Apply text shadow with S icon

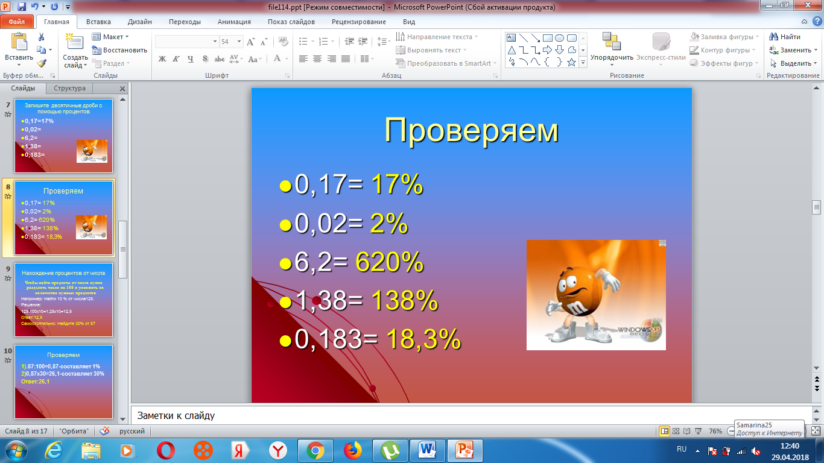pos(205,59)
